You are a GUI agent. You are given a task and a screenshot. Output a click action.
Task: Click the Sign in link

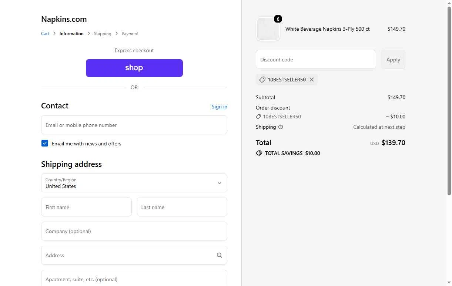[x=220, y=107]
